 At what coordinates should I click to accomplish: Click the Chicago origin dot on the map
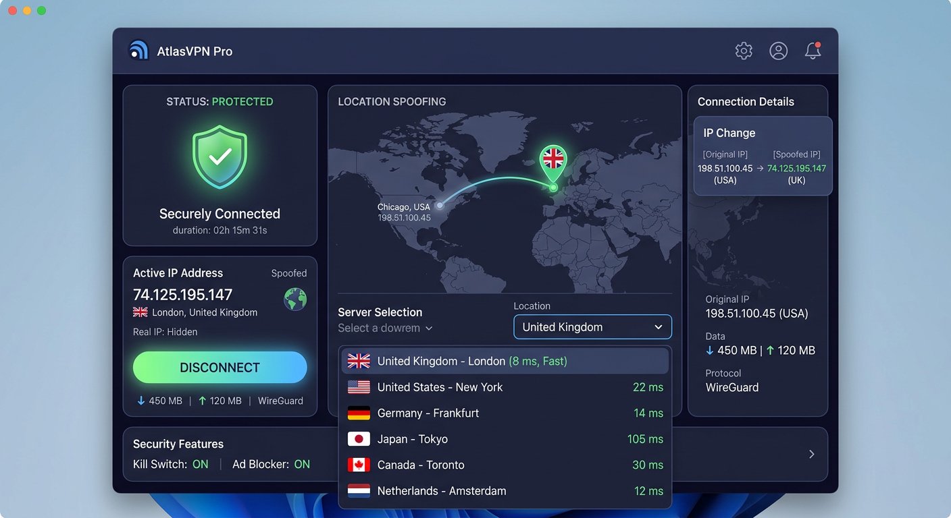[440, 205]
